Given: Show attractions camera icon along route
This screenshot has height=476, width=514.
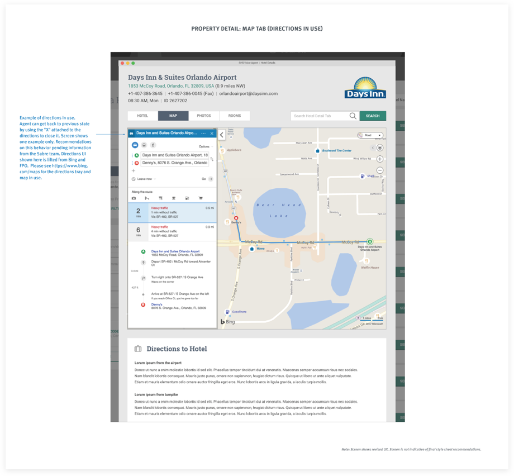Looking at the screenshot, I should coord(134,198).
